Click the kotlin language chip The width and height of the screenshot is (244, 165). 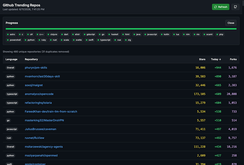[x=165, y=34]
